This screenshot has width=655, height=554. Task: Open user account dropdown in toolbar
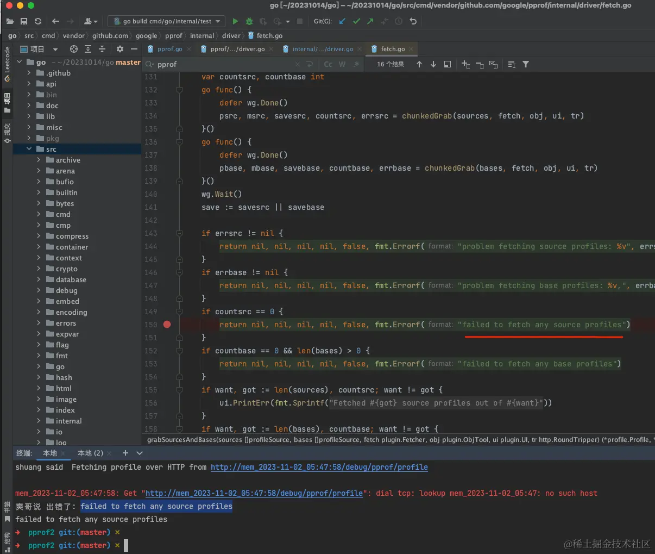(91, 21)
